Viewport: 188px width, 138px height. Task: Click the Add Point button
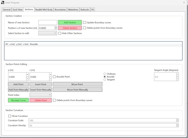tap(18, 84)
